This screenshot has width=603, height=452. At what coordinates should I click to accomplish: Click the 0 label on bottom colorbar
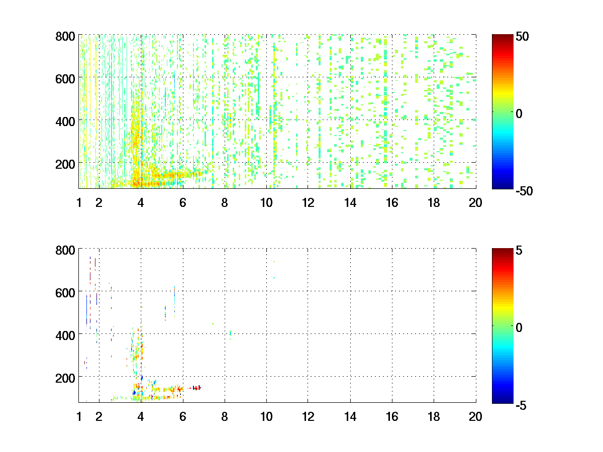(519, 327)
